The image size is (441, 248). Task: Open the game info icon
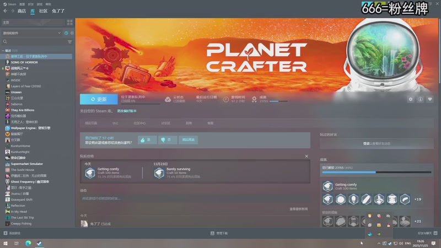pos(420,99)
